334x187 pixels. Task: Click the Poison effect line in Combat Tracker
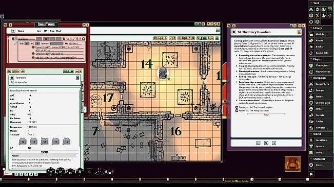click(x=60, y=49)
